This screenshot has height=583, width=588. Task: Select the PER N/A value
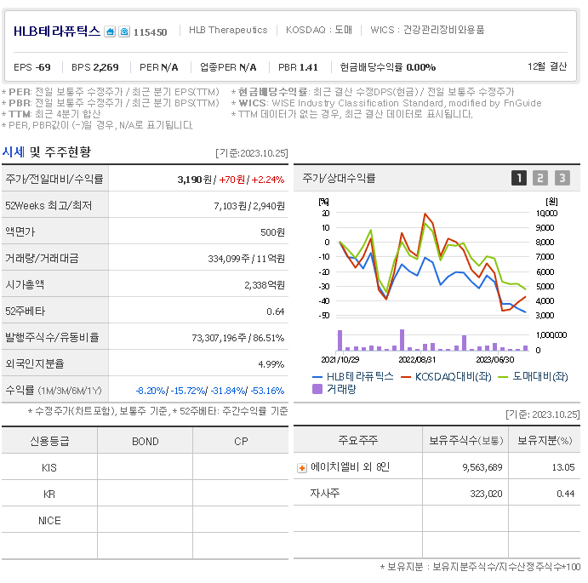tap(158, 67)
